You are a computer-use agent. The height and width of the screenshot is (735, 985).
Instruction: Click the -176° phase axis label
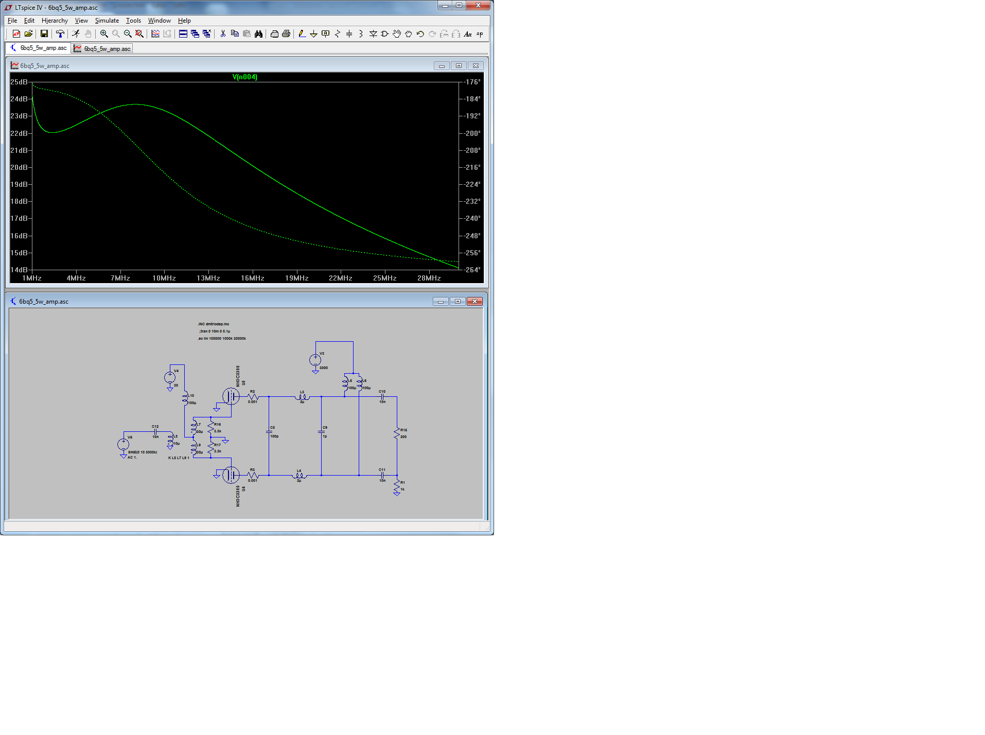472,82
